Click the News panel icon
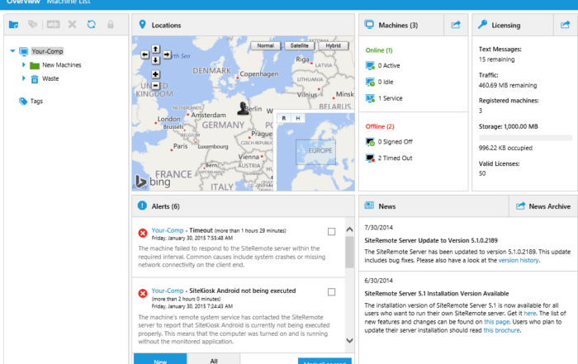This screenshot has width=578, height=364. (369, 206)
